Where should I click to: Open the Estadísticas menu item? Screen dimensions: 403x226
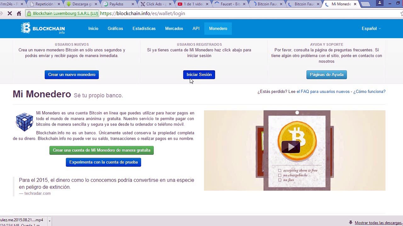click(144, 29)
